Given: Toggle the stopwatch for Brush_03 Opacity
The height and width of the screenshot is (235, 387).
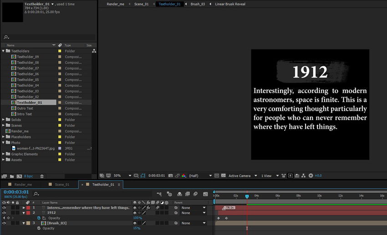Looking at the screenshot, I should click(x=39, y=228).
